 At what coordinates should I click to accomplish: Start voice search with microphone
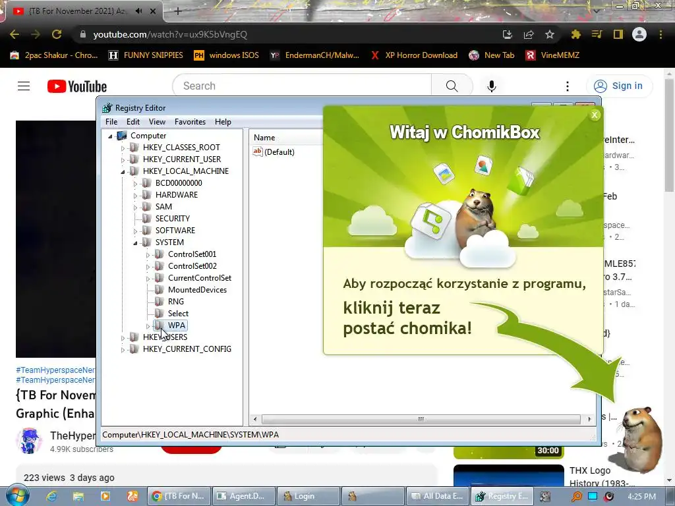click(x=492, y=86)
